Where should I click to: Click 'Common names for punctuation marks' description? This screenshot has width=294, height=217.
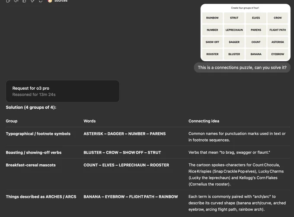pyautogui.click(x=237, y=137)
